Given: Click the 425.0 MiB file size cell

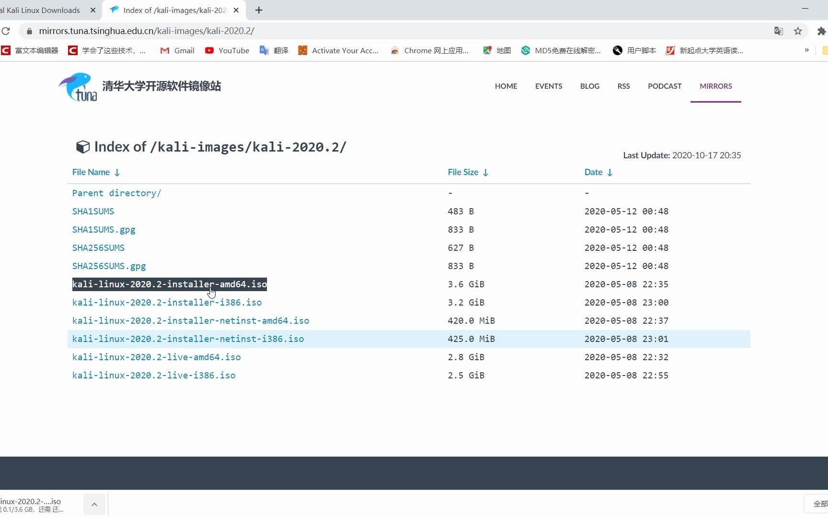Looking at the screenshot, I should coord(471,339).
